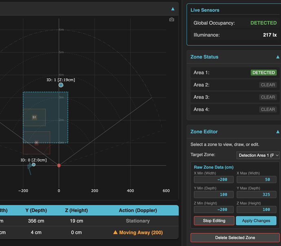Click the S1 zone label
The width and height of the screenshot is (281, 246).
(34, 117)
